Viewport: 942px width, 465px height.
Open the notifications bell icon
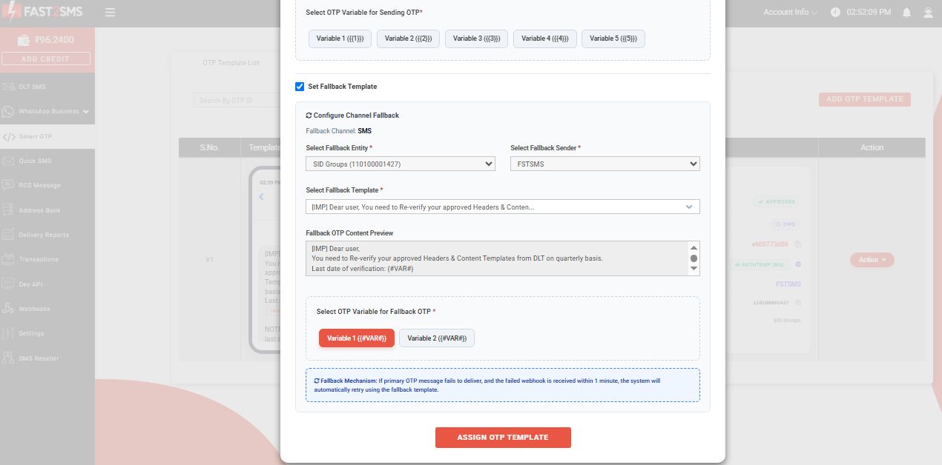coord(906,13)
